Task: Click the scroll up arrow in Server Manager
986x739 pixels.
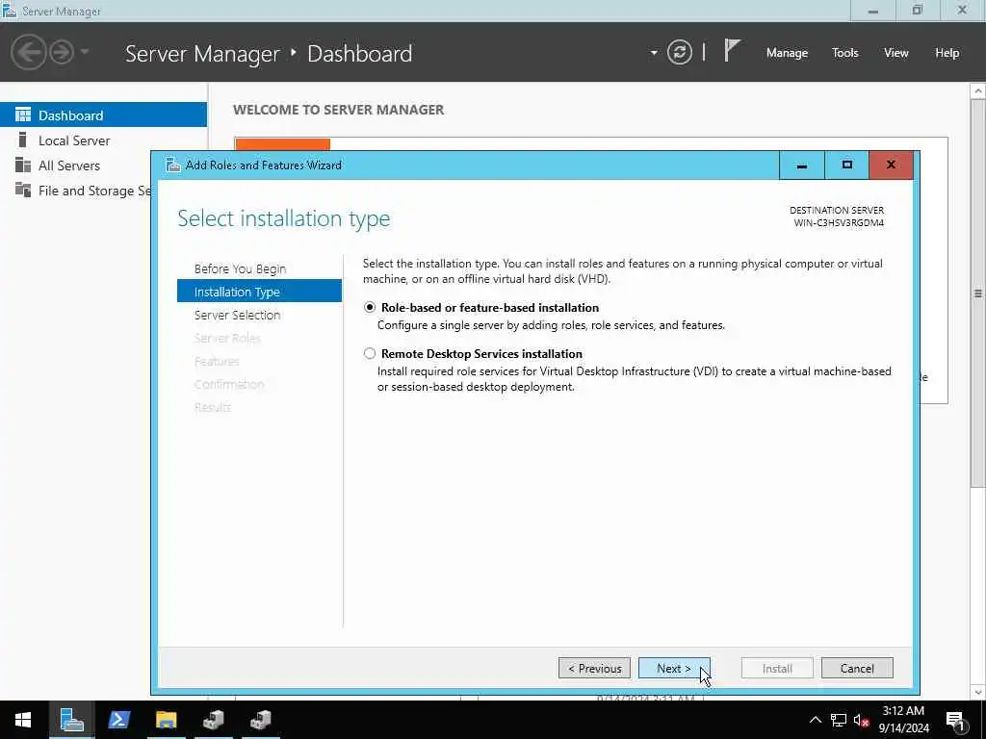Action: click(978, 91)
